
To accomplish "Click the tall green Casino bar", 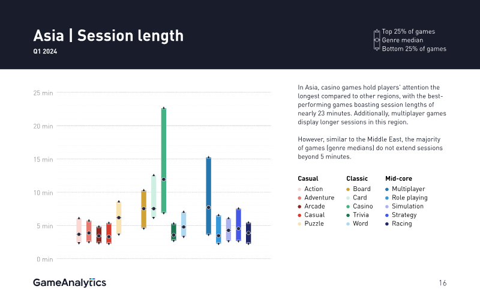I will (164, 160).
